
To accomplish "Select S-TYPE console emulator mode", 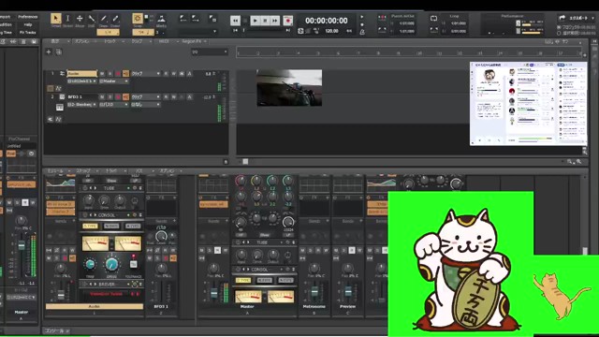I will pos(91,227).
